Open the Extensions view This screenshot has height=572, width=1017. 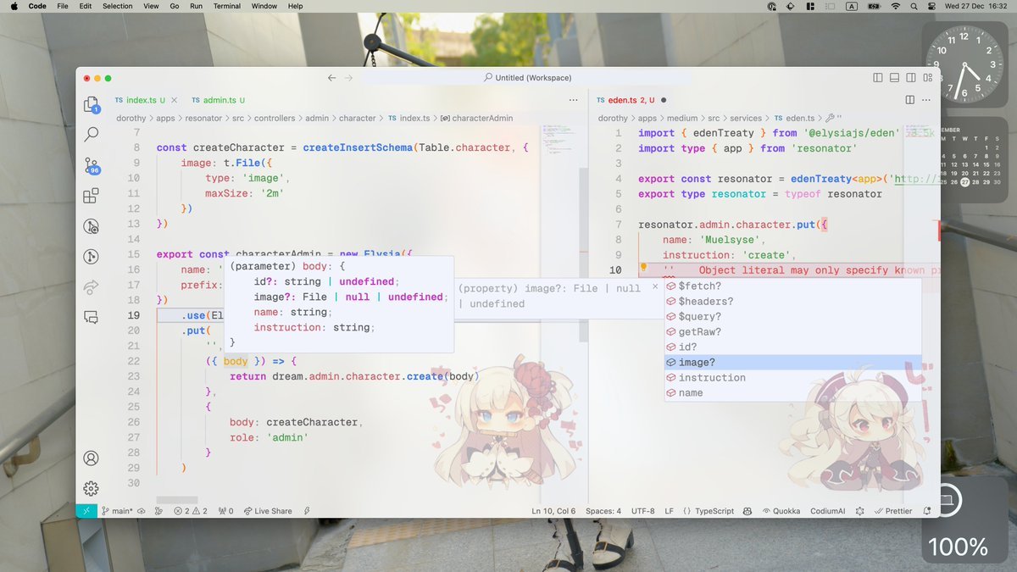pyautogui.click(x=91, y=196)
